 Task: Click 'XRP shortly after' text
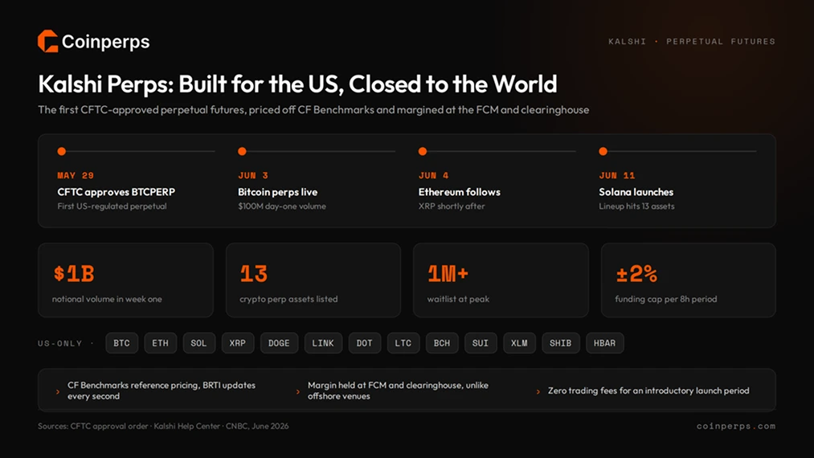[x=452, y=207]
